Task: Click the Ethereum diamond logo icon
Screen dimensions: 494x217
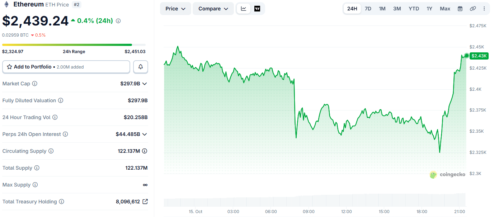Action: point(6,5)
